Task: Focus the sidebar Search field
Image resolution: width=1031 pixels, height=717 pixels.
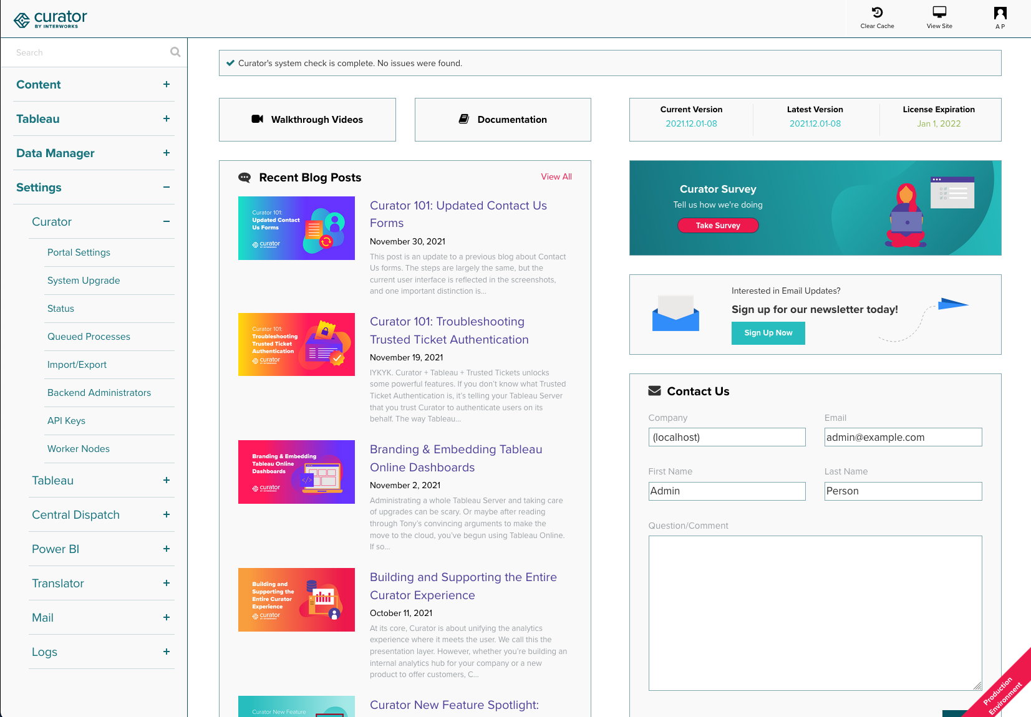Action: pyautogui.click(x=87, y=52)
